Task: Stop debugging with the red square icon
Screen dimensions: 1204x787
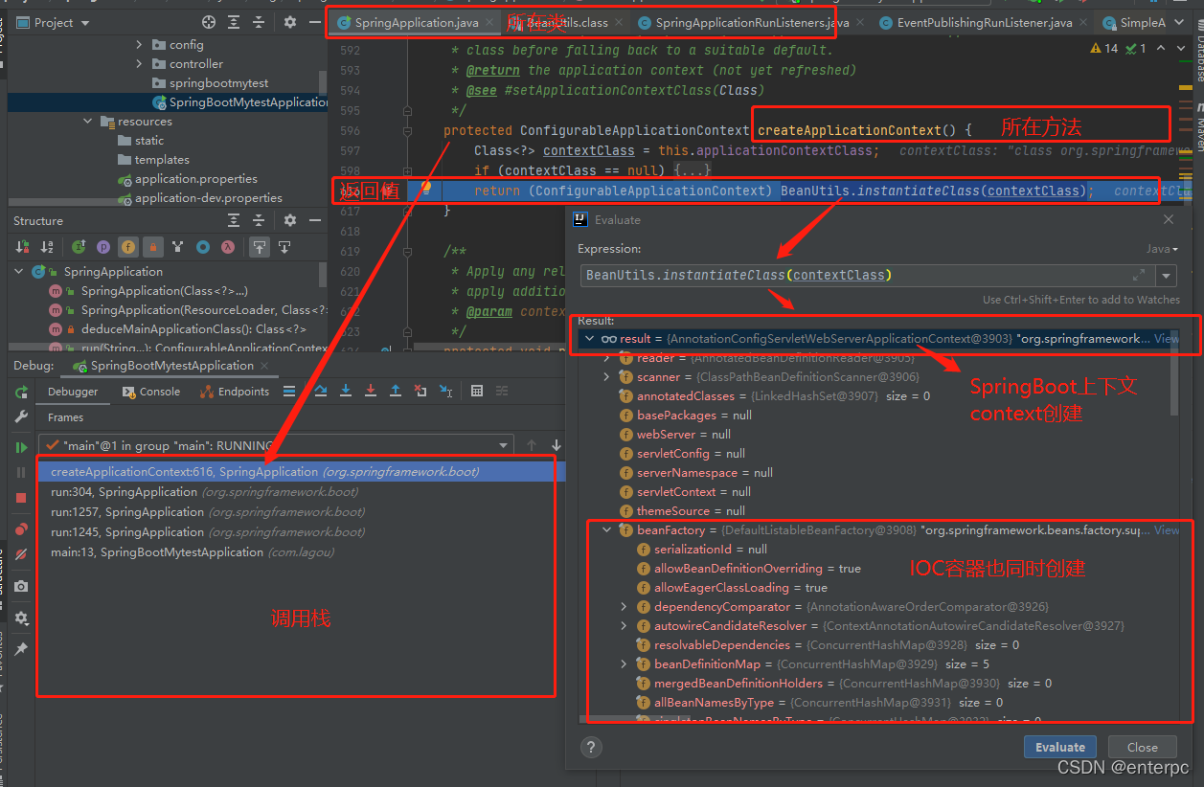Action: (21, 498)
